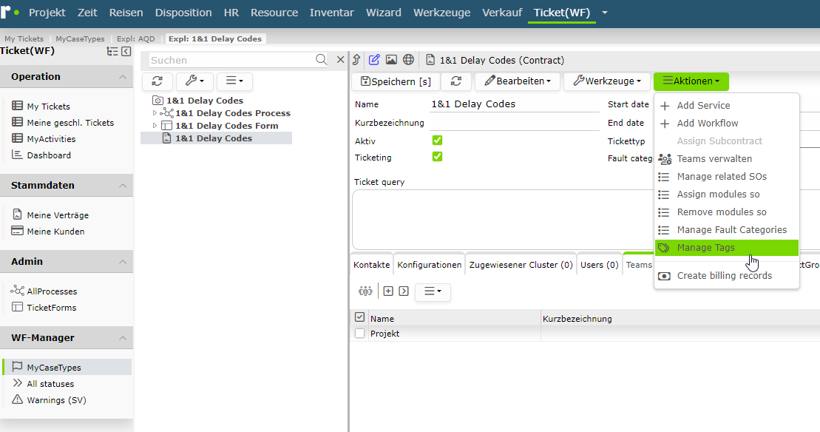The image size is (820, 432).
Task: Open Meine Verträge
Action: (58, 215)
